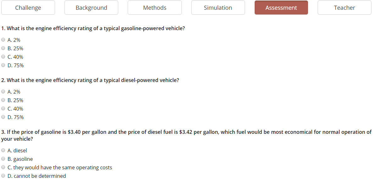Click the question 3 fuel price text
This screenshot has width=373, height=180.
point(186,135)
